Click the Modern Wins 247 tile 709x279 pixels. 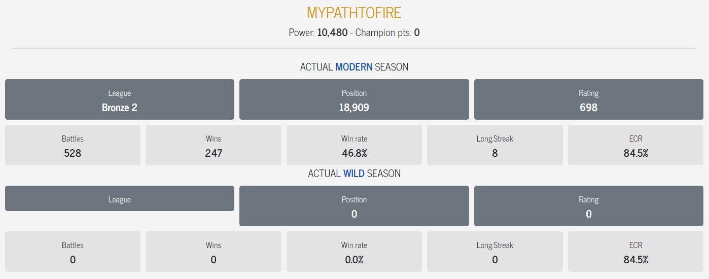[x=214, y=145]
